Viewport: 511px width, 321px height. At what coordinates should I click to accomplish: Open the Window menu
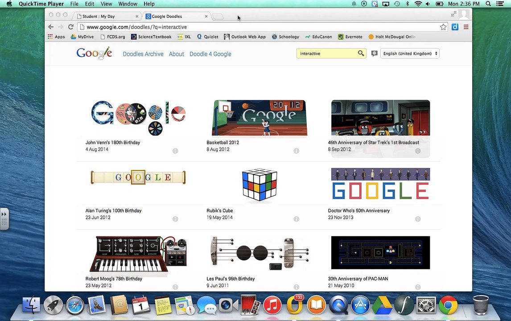(x=128, y=4)
